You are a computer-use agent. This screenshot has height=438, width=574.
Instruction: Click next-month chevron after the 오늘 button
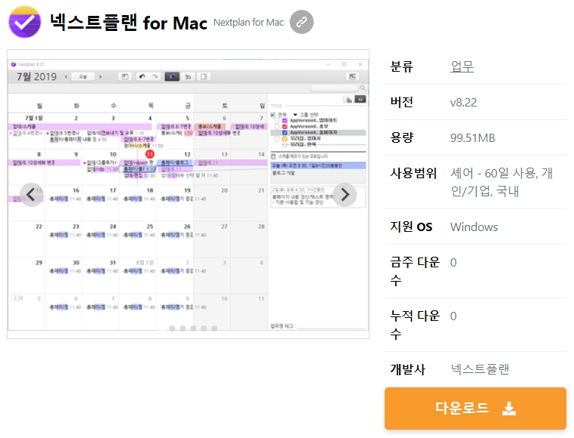tap(100, 76)
